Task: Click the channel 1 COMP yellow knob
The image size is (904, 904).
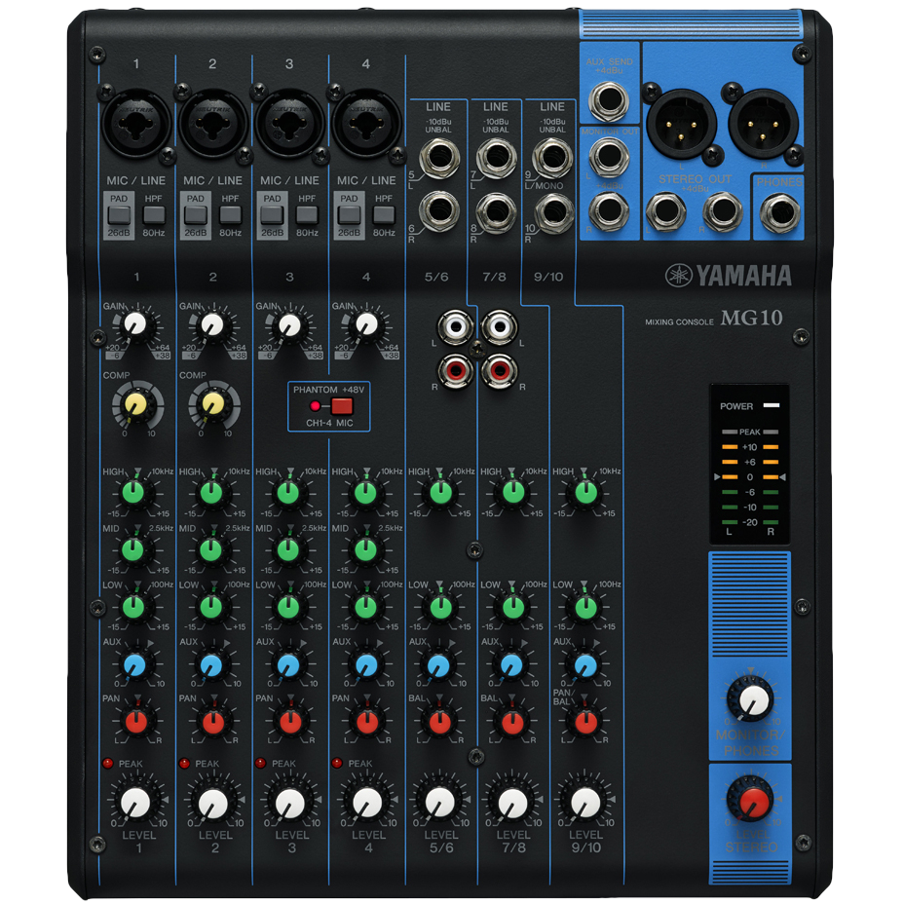Action: point(136,404)
